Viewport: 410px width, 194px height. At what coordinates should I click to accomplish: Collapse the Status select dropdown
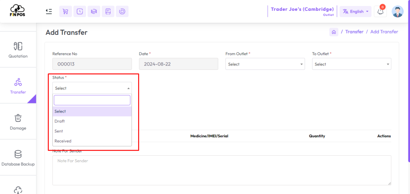coord(92,88)
